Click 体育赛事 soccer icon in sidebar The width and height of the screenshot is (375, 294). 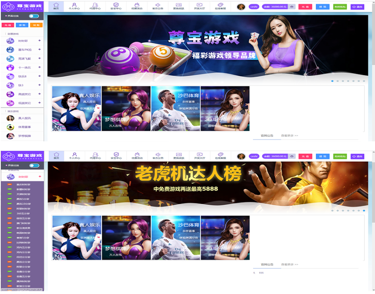(10, 127)
